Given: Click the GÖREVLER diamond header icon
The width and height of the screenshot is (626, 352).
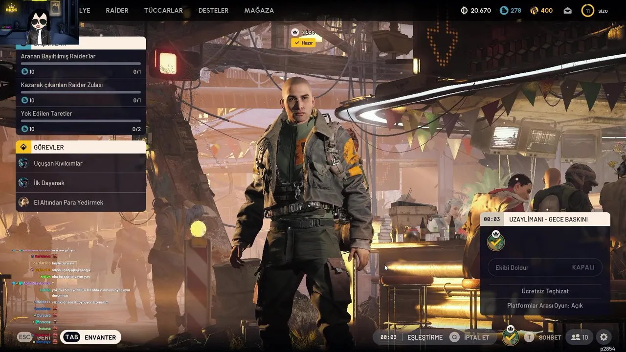Looking at the screenshot, I should click(x=23, y=147).
